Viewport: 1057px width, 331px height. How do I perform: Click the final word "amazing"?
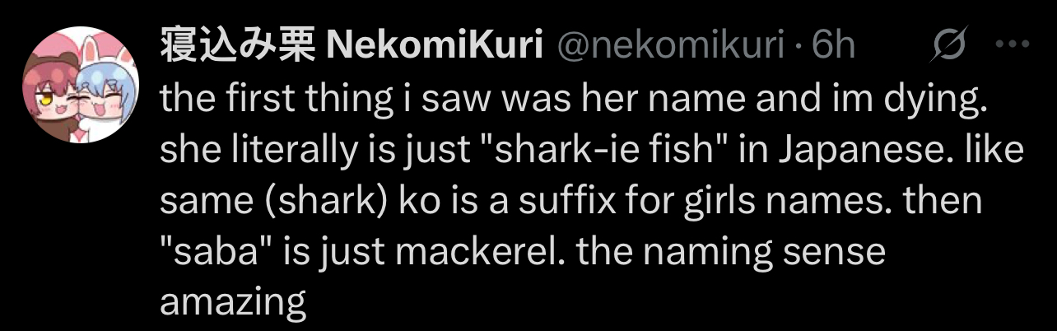233,304
